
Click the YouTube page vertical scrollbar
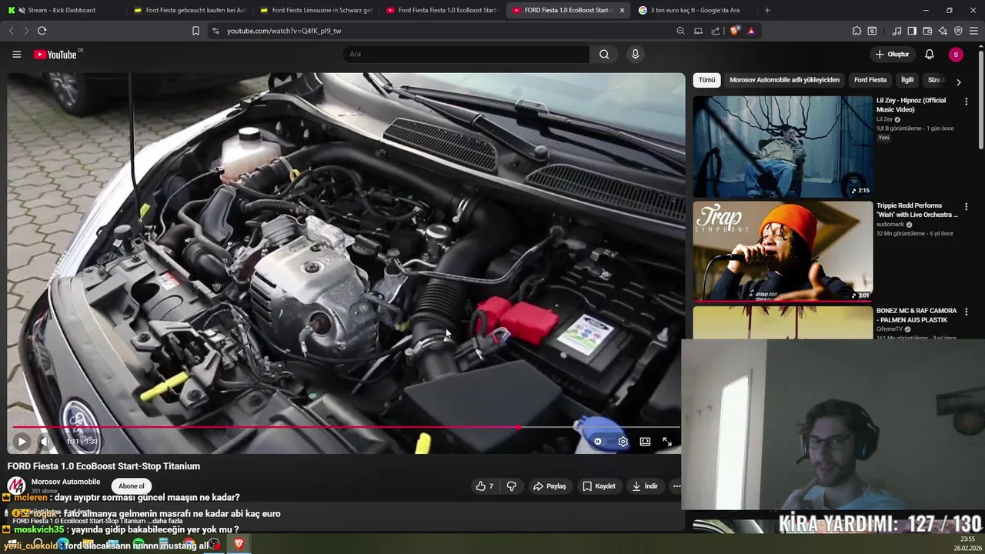981,98
